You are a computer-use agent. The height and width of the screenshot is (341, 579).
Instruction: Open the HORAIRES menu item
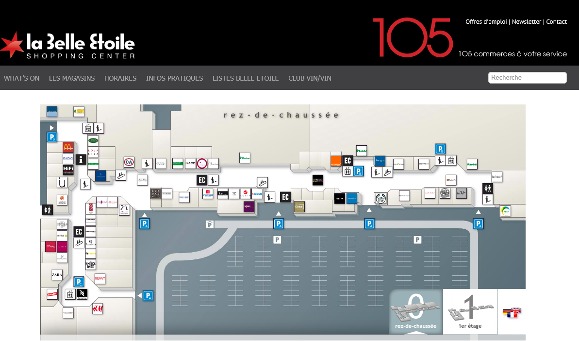click(120, 78)
